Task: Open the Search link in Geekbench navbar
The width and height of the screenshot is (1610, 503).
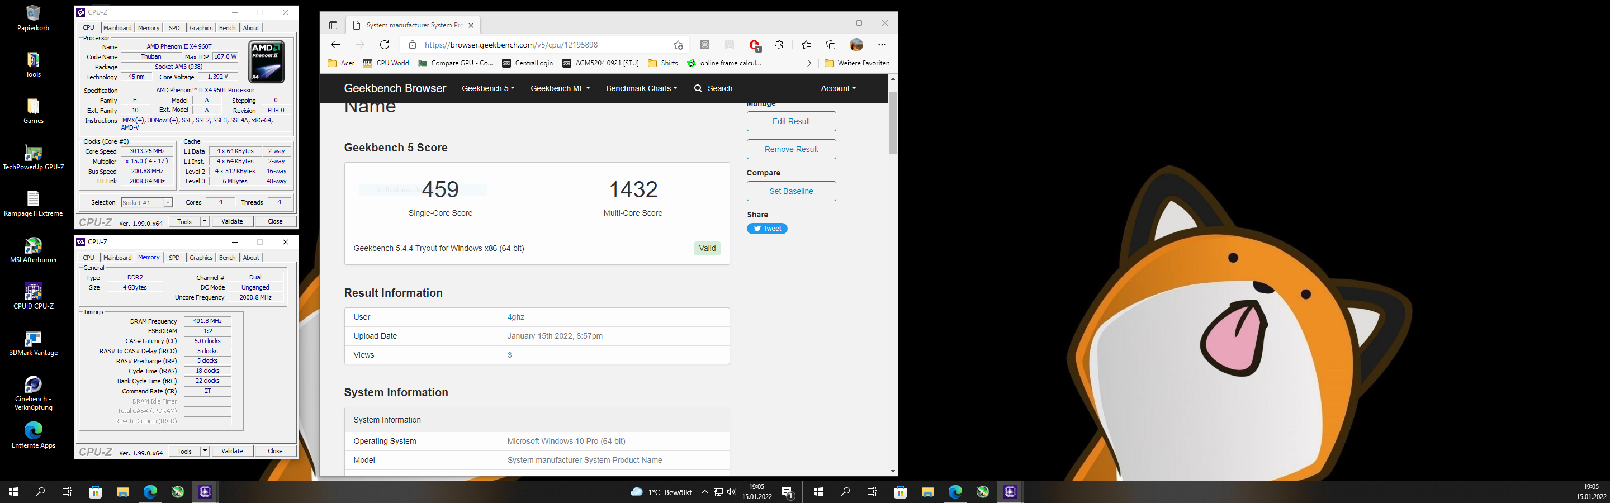Action: 713,88
